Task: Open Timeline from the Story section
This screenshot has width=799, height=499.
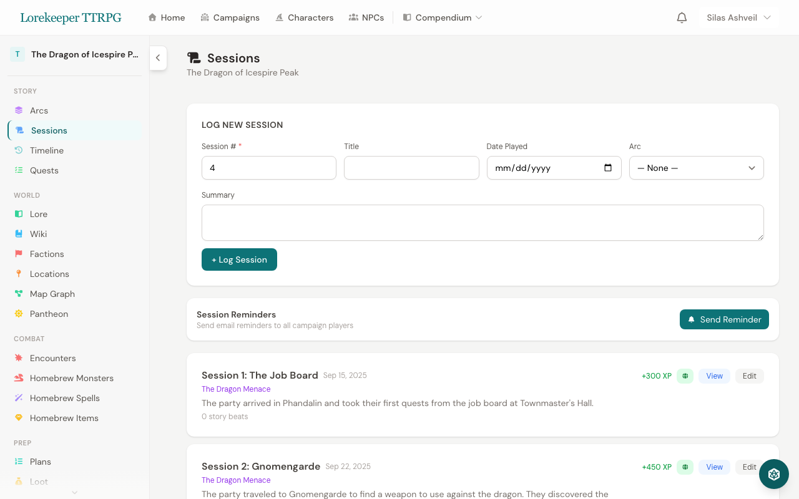Action: (46, 150)
